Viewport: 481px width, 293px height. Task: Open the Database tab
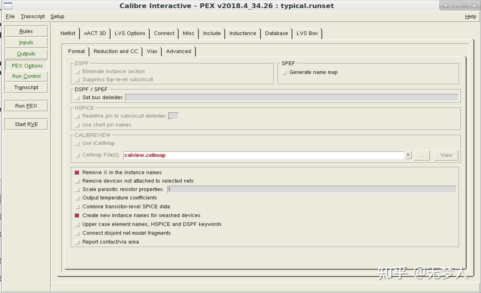click(x=277, y=33)
